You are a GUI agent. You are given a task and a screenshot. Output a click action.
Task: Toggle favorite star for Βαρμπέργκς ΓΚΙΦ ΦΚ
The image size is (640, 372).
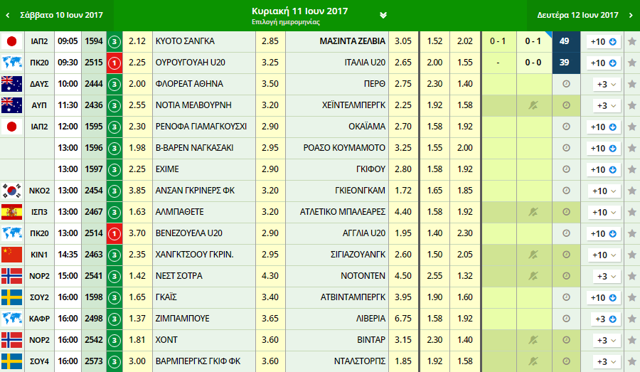[x=631, y=361]
